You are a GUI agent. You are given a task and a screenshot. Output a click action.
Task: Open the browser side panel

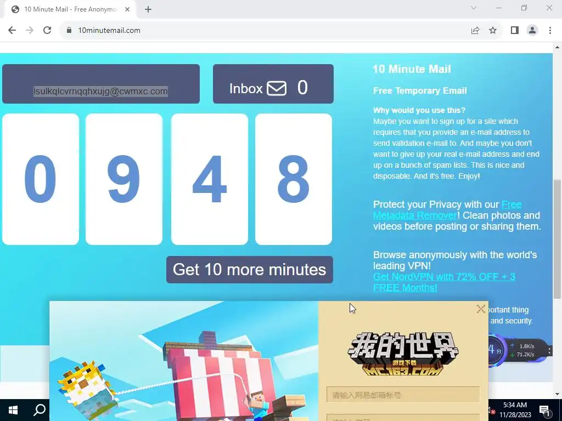click(515, 31)
